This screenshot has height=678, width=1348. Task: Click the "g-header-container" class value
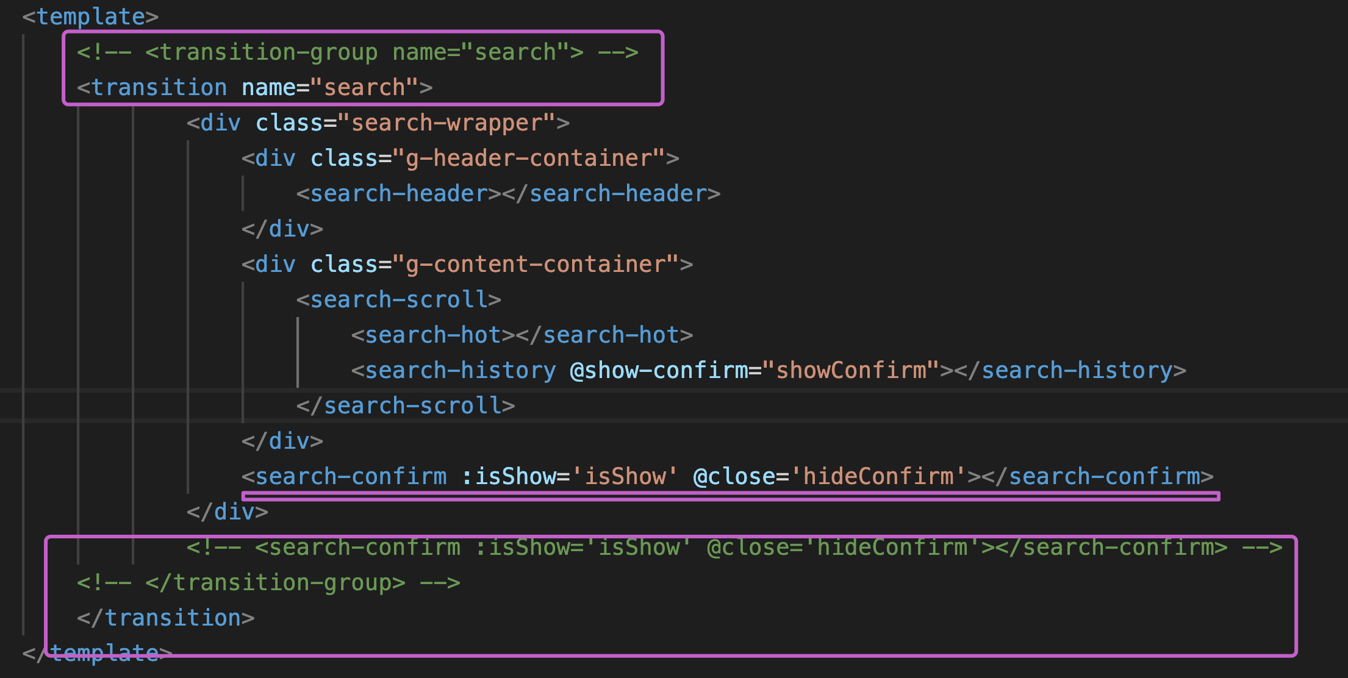pyautogui.click(x=529, y=158)
